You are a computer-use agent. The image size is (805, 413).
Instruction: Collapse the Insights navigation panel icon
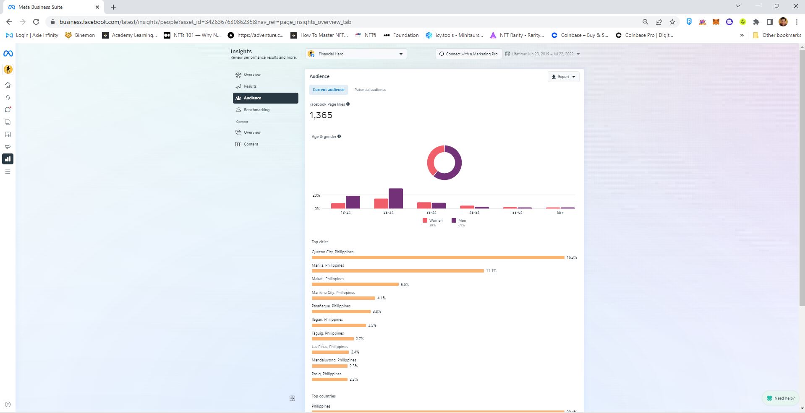[293, 398]
